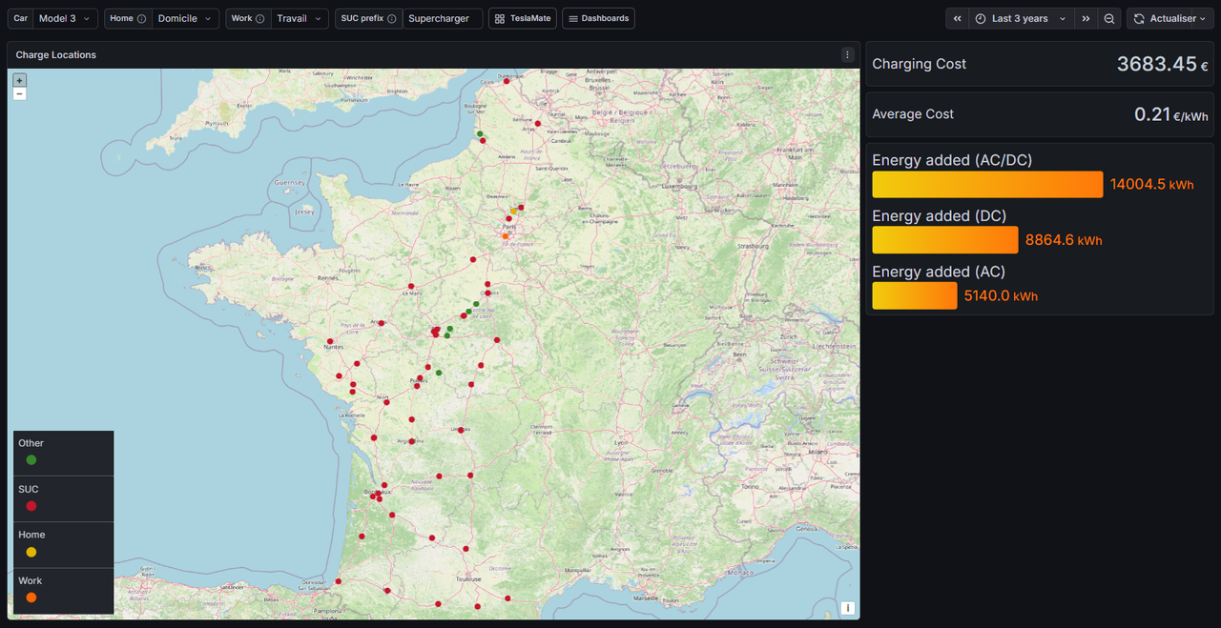Open the TeslaMate links menu

click(x=523, y=18)
